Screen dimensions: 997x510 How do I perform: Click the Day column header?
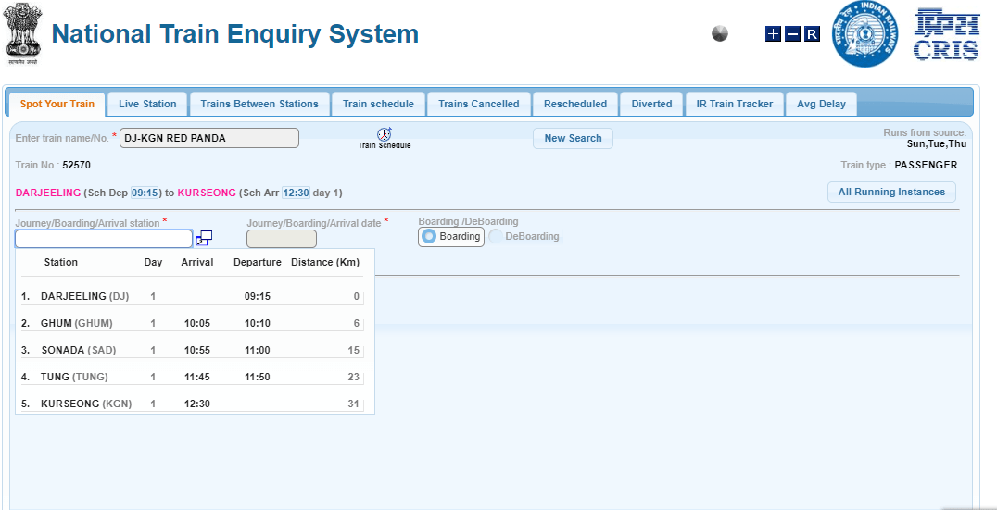(153, 262)
